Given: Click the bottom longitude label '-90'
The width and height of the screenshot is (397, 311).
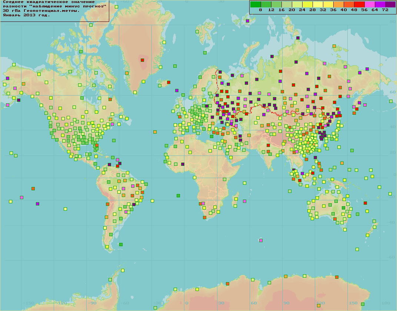Looking at the screenshot, I should (x=92, y=303).
